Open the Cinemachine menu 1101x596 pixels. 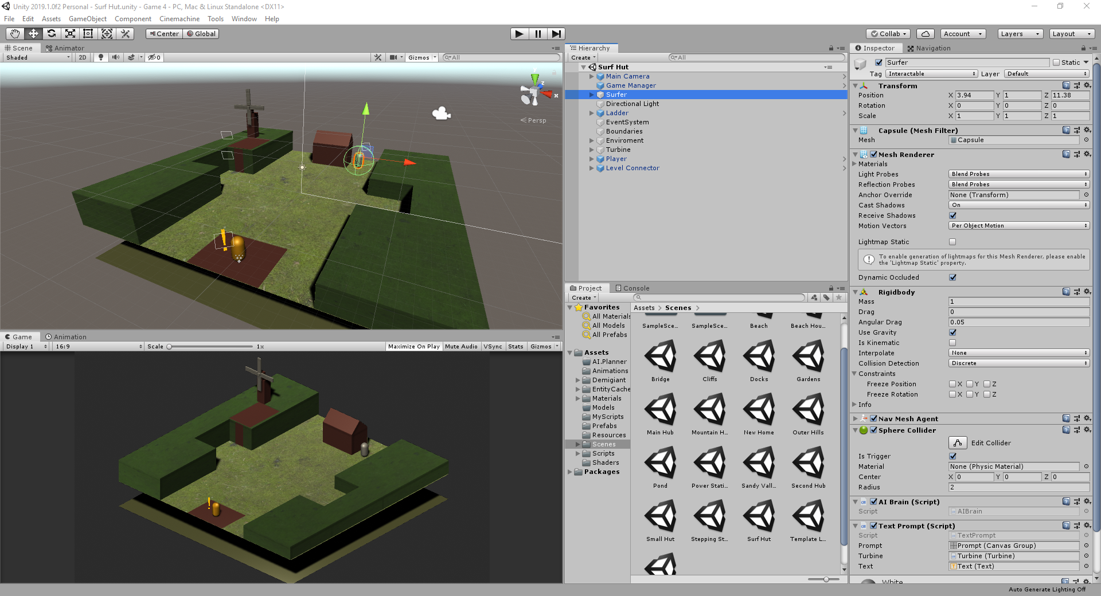coord(179,19)
